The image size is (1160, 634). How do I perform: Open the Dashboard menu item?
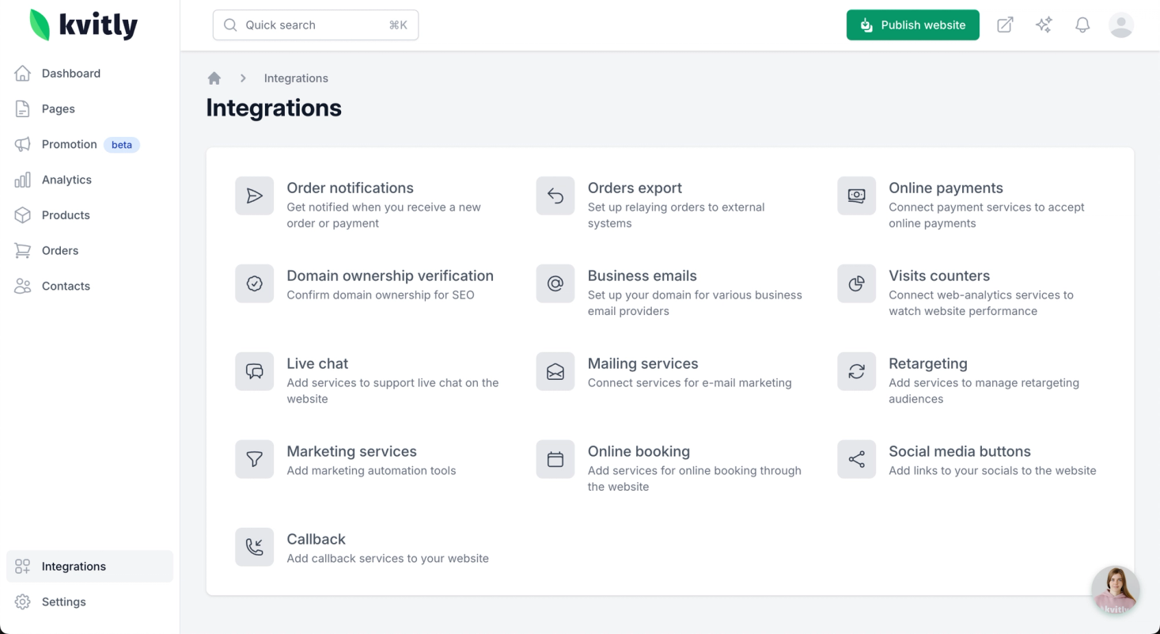click(70, 74)
